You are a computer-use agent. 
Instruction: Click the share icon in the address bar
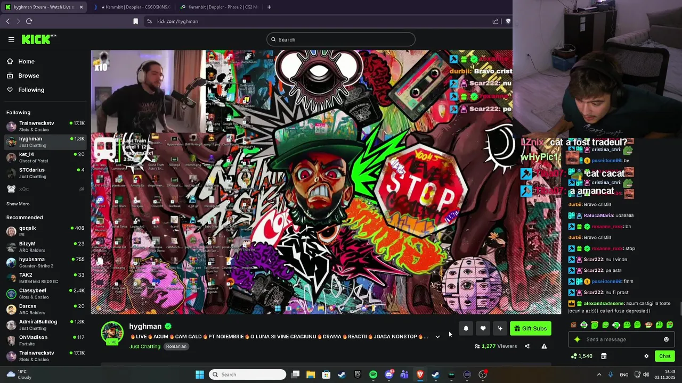tap(496, 21)
